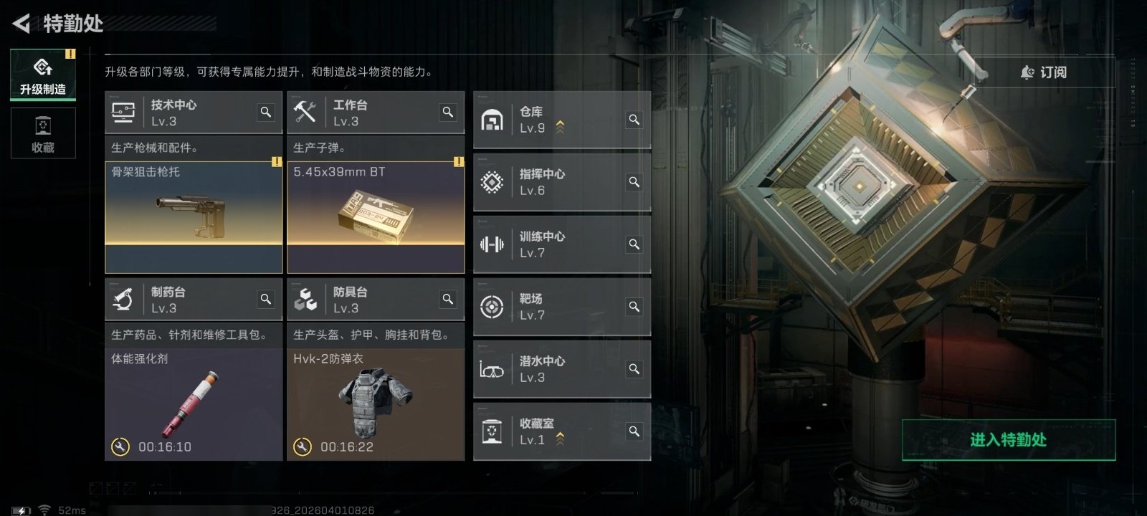
Task: Open magnifier for 制药台
Action: (266, 300)
